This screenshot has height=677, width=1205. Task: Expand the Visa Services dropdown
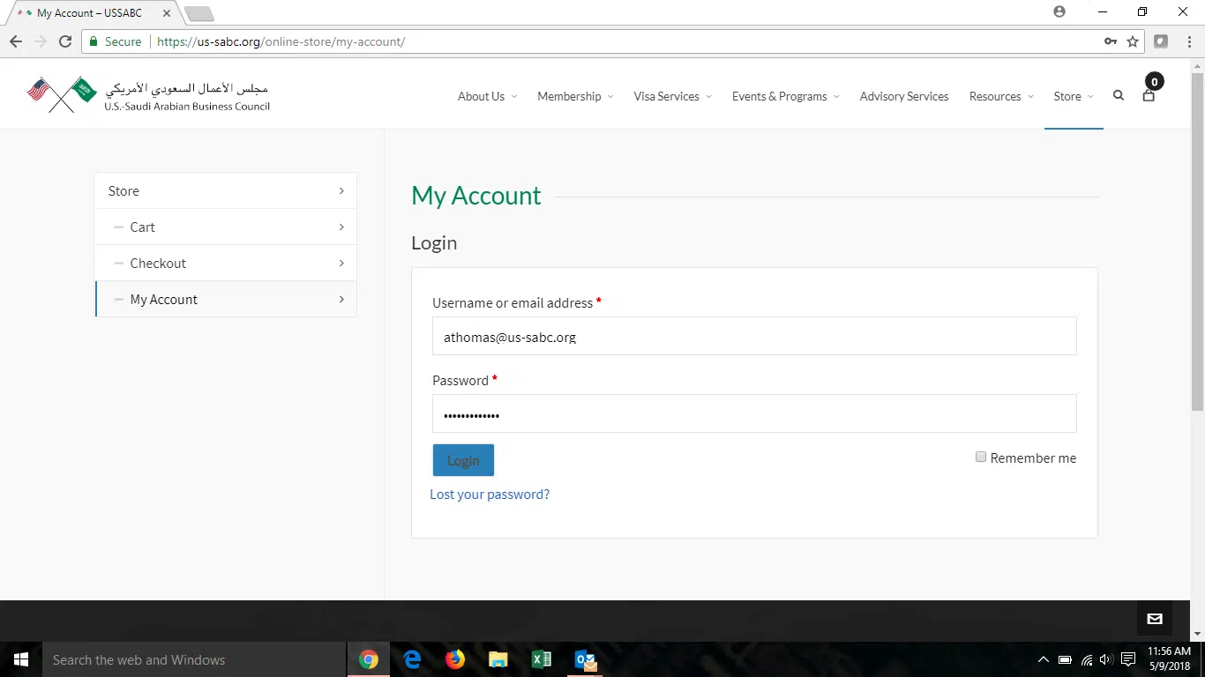672,96
